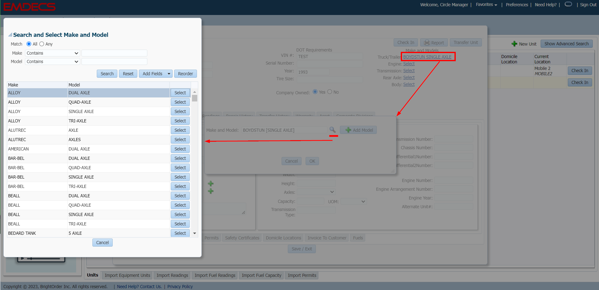Click the Make search text field
The height and width of the screenshot is (290, 599).
coord(114,53)
